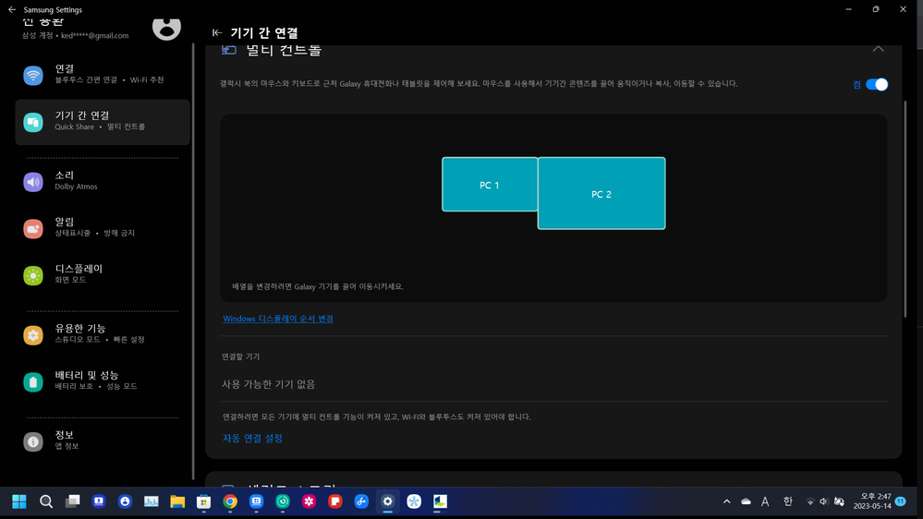Viewport: 923px width, 519px height.
Task: Open File Explorer from taskbar
Action: click(177, 501)
